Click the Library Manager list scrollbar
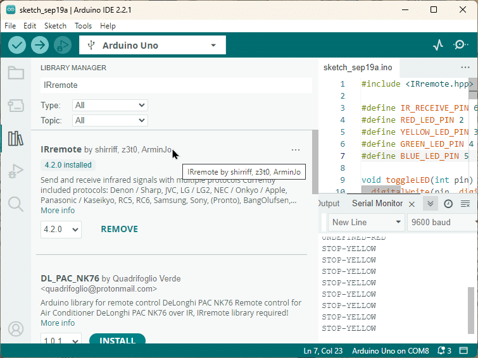The height and width of the screenshot is (358, 478). point(315,162)
